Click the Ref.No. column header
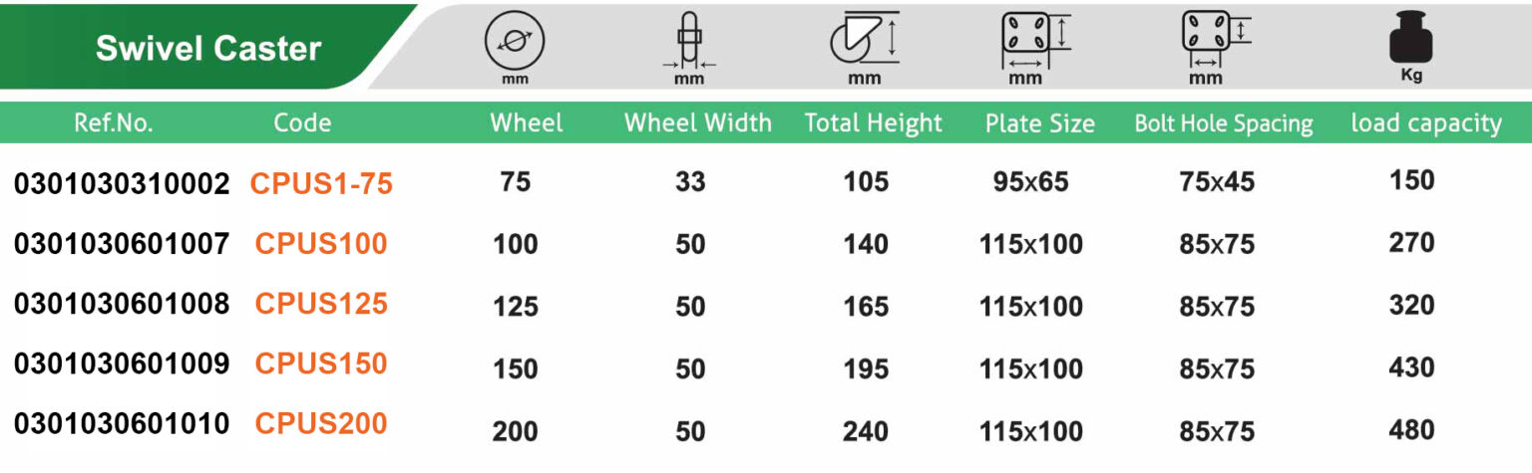 point(114,122)
